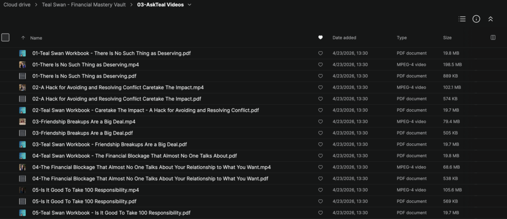Favorite 02-A Hack for Avoiding Conflict pdf
507x219 pixels.
[x=320, y=99]
